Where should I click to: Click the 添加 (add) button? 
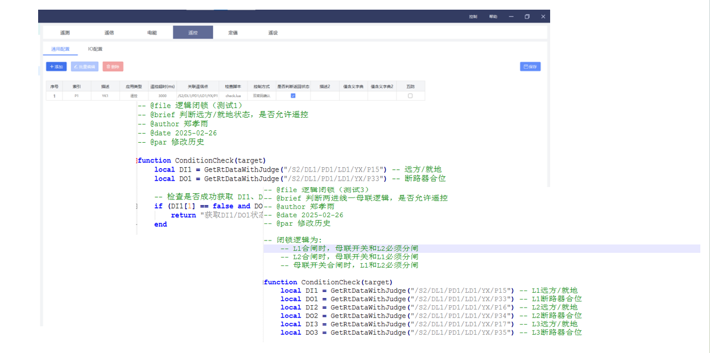click(56, 67)
